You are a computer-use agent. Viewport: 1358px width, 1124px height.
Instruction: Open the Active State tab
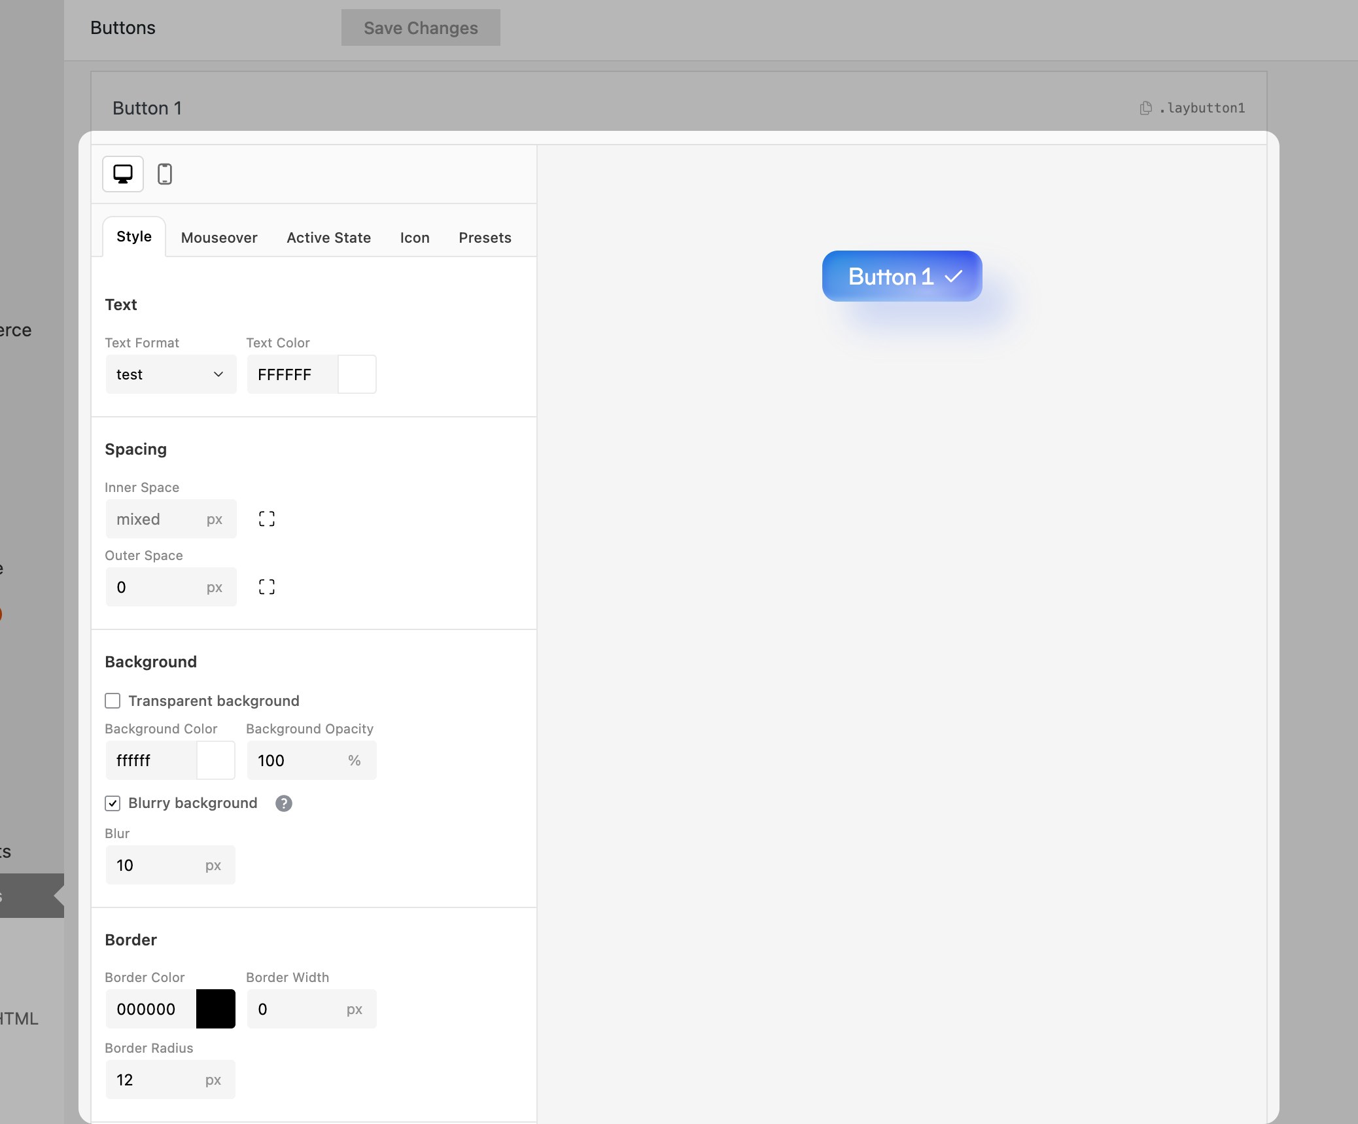[329, 237]
